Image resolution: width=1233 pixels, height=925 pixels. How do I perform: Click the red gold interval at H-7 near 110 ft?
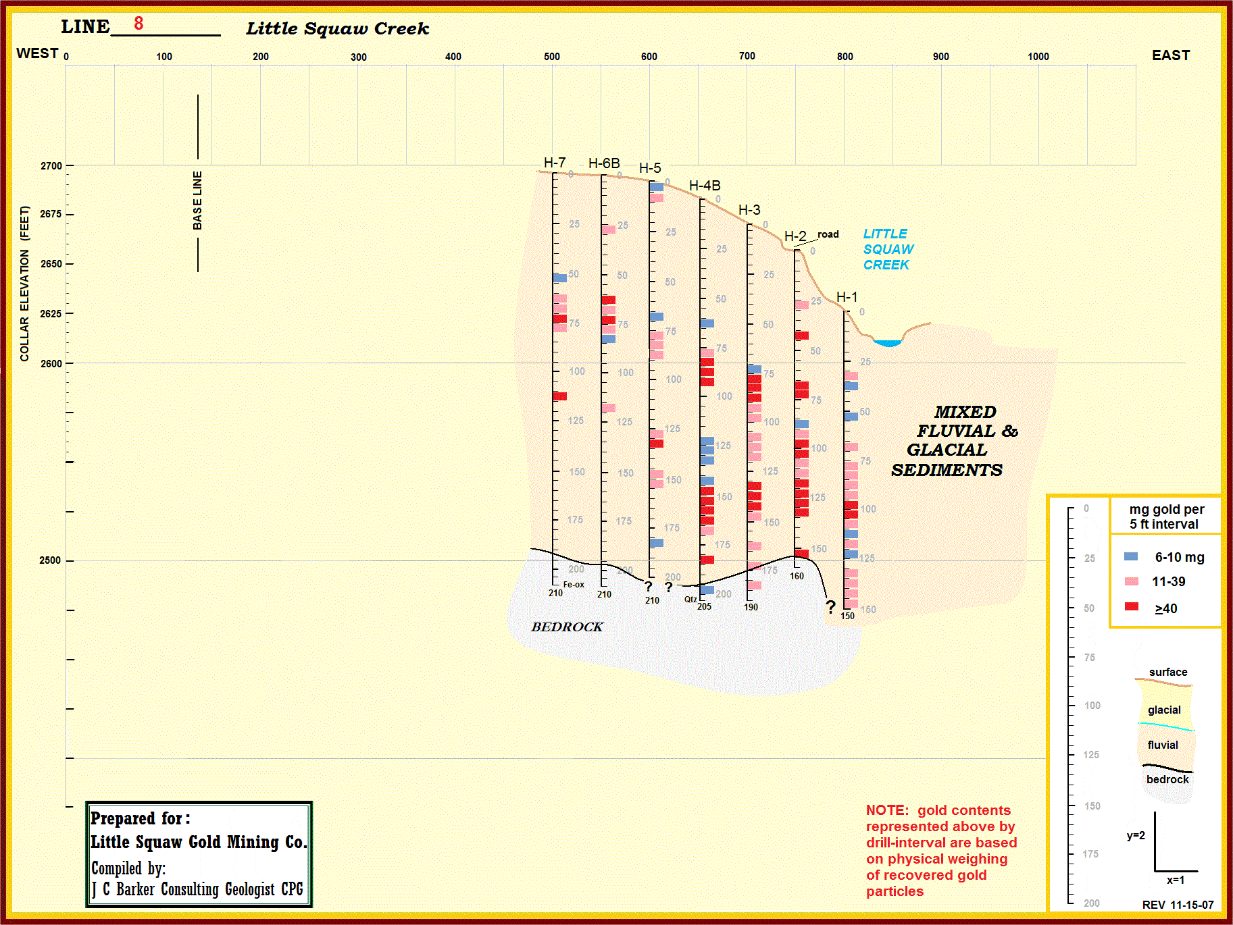560,396
